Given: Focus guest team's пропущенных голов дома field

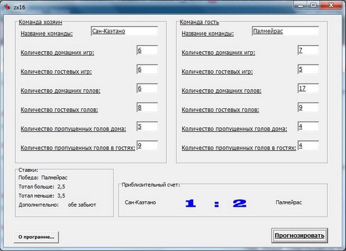Looking at the screenshot, I should point(308,126).
